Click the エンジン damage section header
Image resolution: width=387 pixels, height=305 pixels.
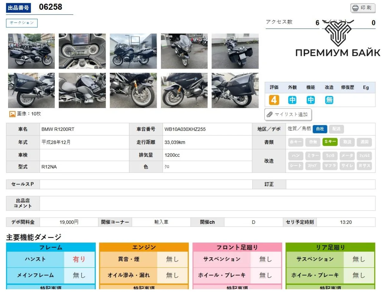[x=144, y=247]
